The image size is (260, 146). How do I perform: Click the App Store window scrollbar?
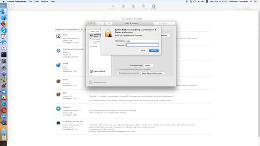259,75
